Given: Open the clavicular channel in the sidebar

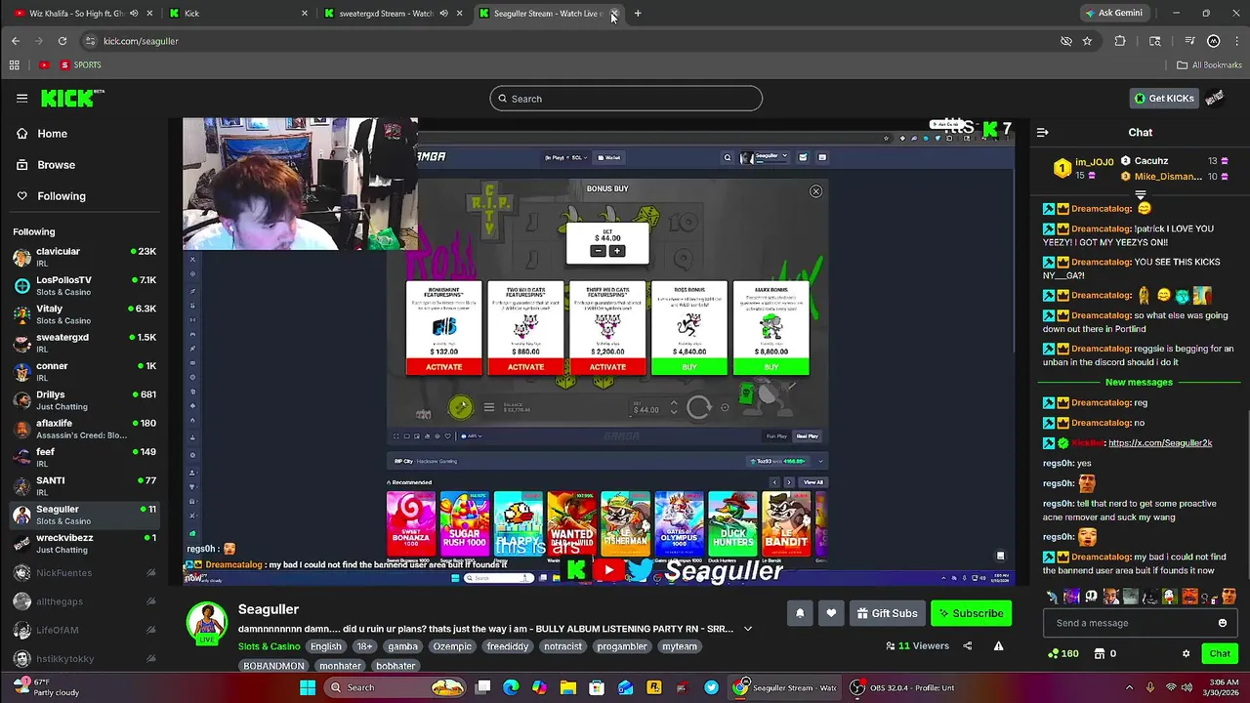Looking at the screenshot, I should [83, 257].
